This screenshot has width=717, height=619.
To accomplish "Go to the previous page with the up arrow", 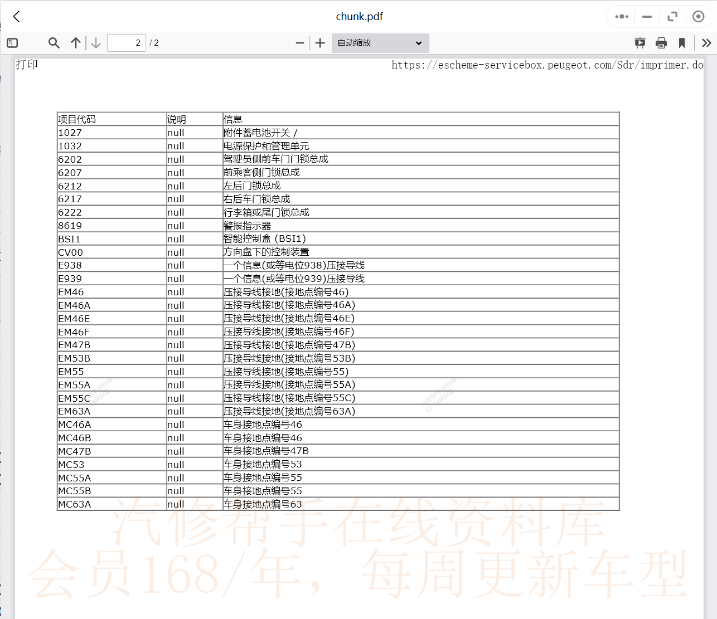I will (76, 42).
